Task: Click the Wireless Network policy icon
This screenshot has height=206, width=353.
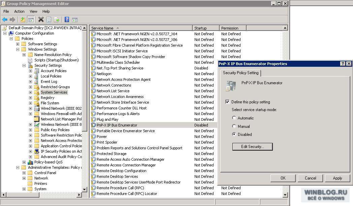Action: tap(36, 124)
